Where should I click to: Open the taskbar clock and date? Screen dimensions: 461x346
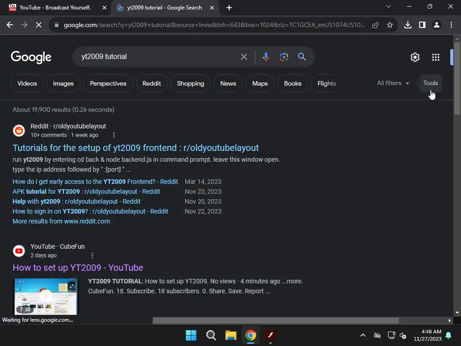tap(428, 335)
